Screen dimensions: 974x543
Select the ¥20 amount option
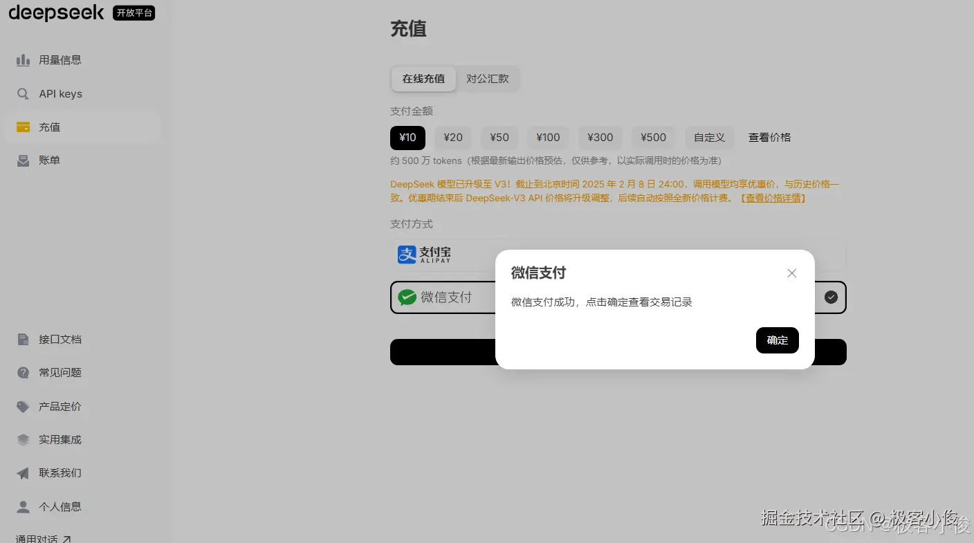453,138
